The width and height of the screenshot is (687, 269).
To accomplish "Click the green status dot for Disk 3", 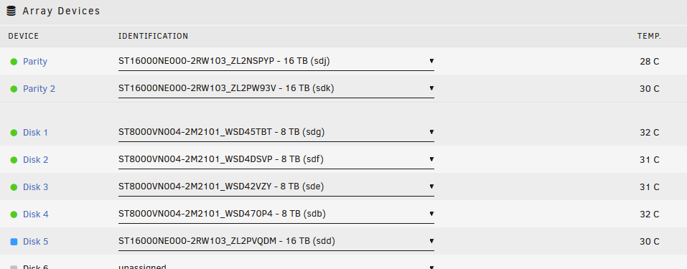I will point(14,187).
